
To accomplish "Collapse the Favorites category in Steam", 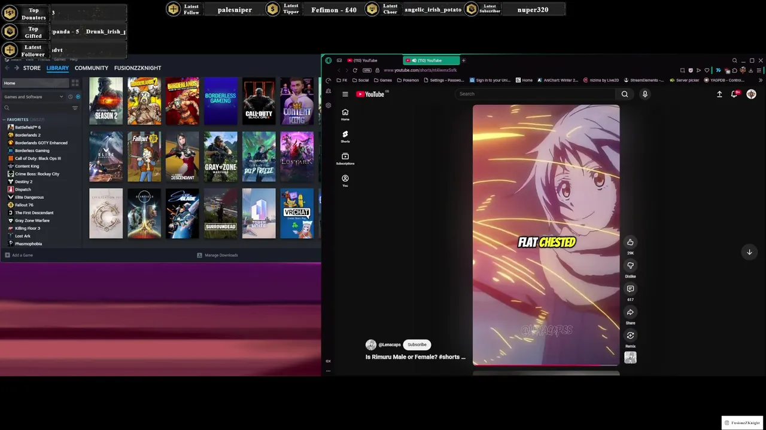I will point(5,119).
